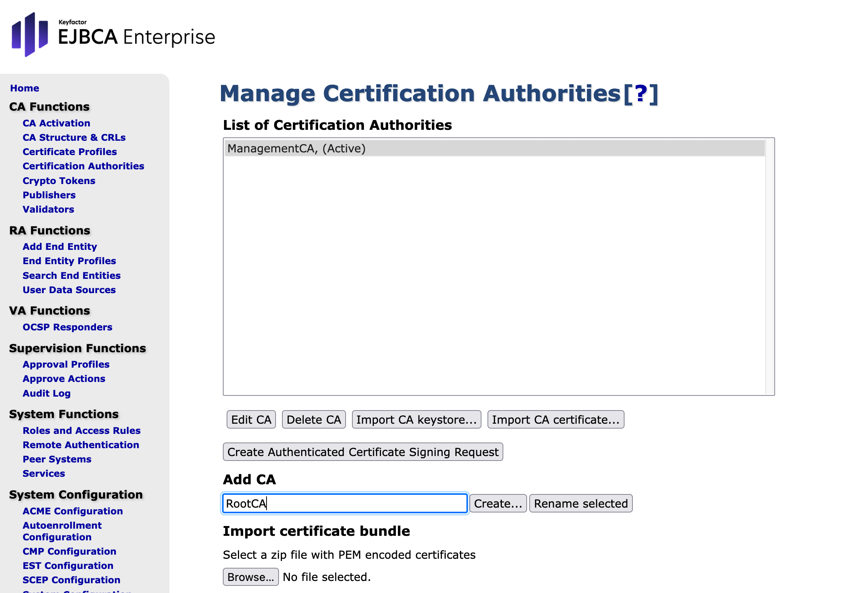
Task: Open Crypto Tokens page
Action: (x=59, y=181)
